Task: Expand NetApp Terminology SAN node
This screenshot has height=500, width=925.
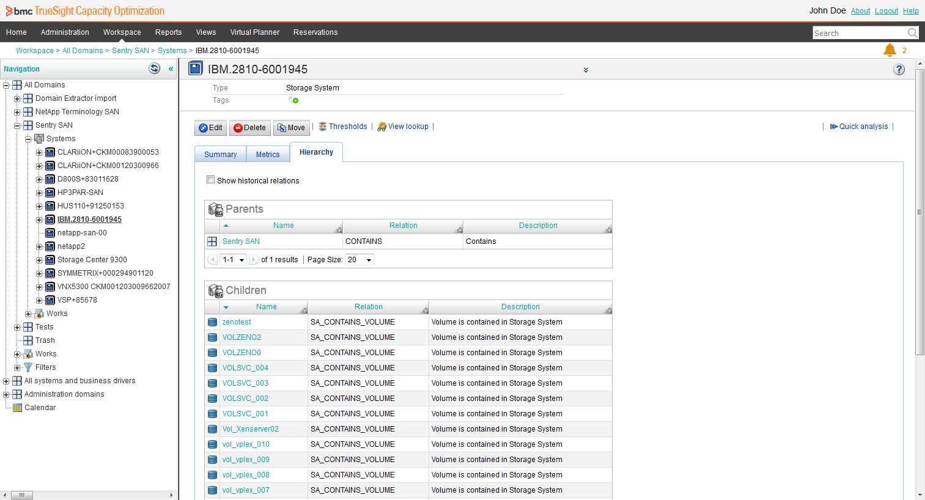Action: point(17,112)
